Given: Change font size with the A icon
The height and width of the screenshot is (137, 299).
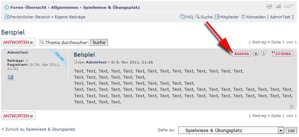Looking at the screenshot, I should (289, 6).
